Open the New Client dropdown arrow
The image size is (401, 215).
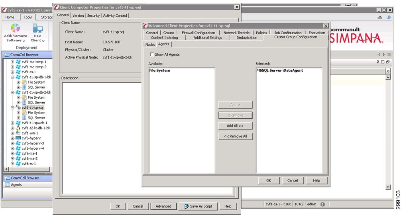pos(43,41)
